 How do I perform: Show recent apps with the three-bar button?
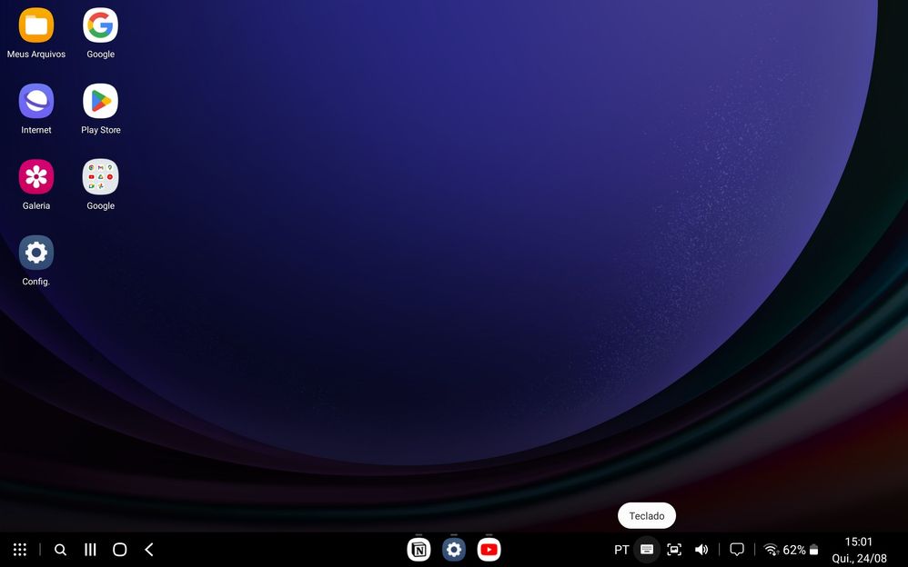coord(90,550)
